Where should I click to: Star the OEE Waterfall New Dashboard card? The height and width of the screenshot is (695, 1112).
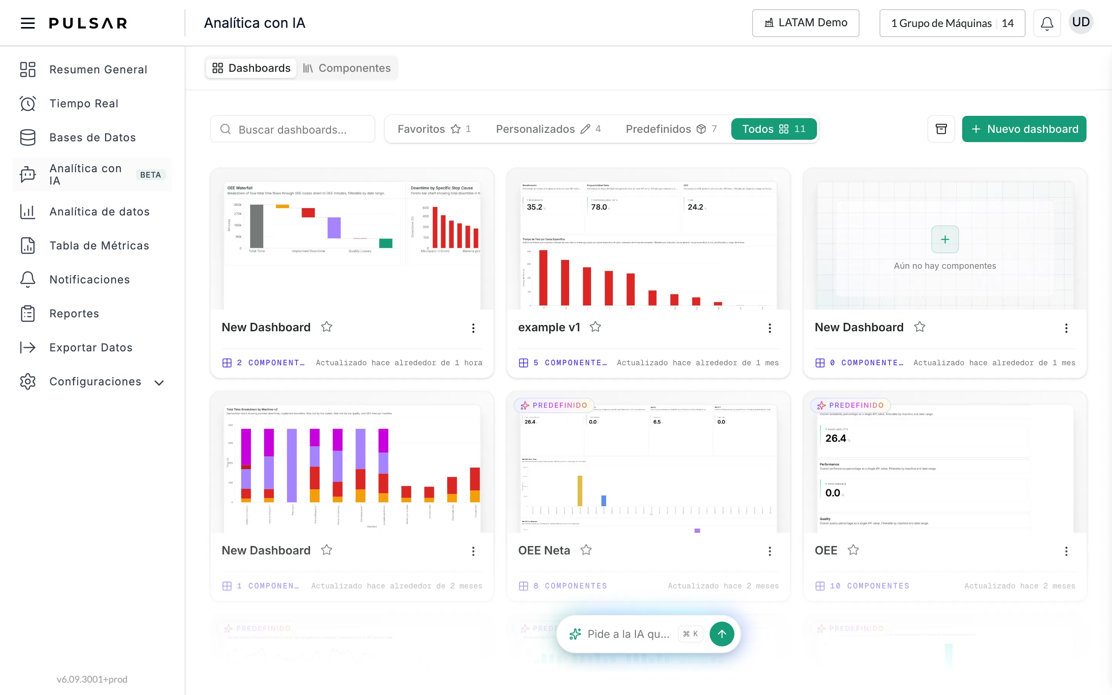(x=327, y=327)
